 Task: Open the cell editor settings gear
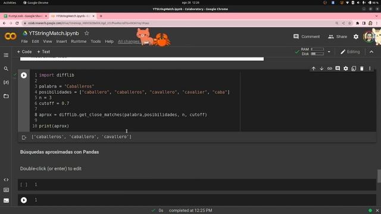tap(346, 69)
